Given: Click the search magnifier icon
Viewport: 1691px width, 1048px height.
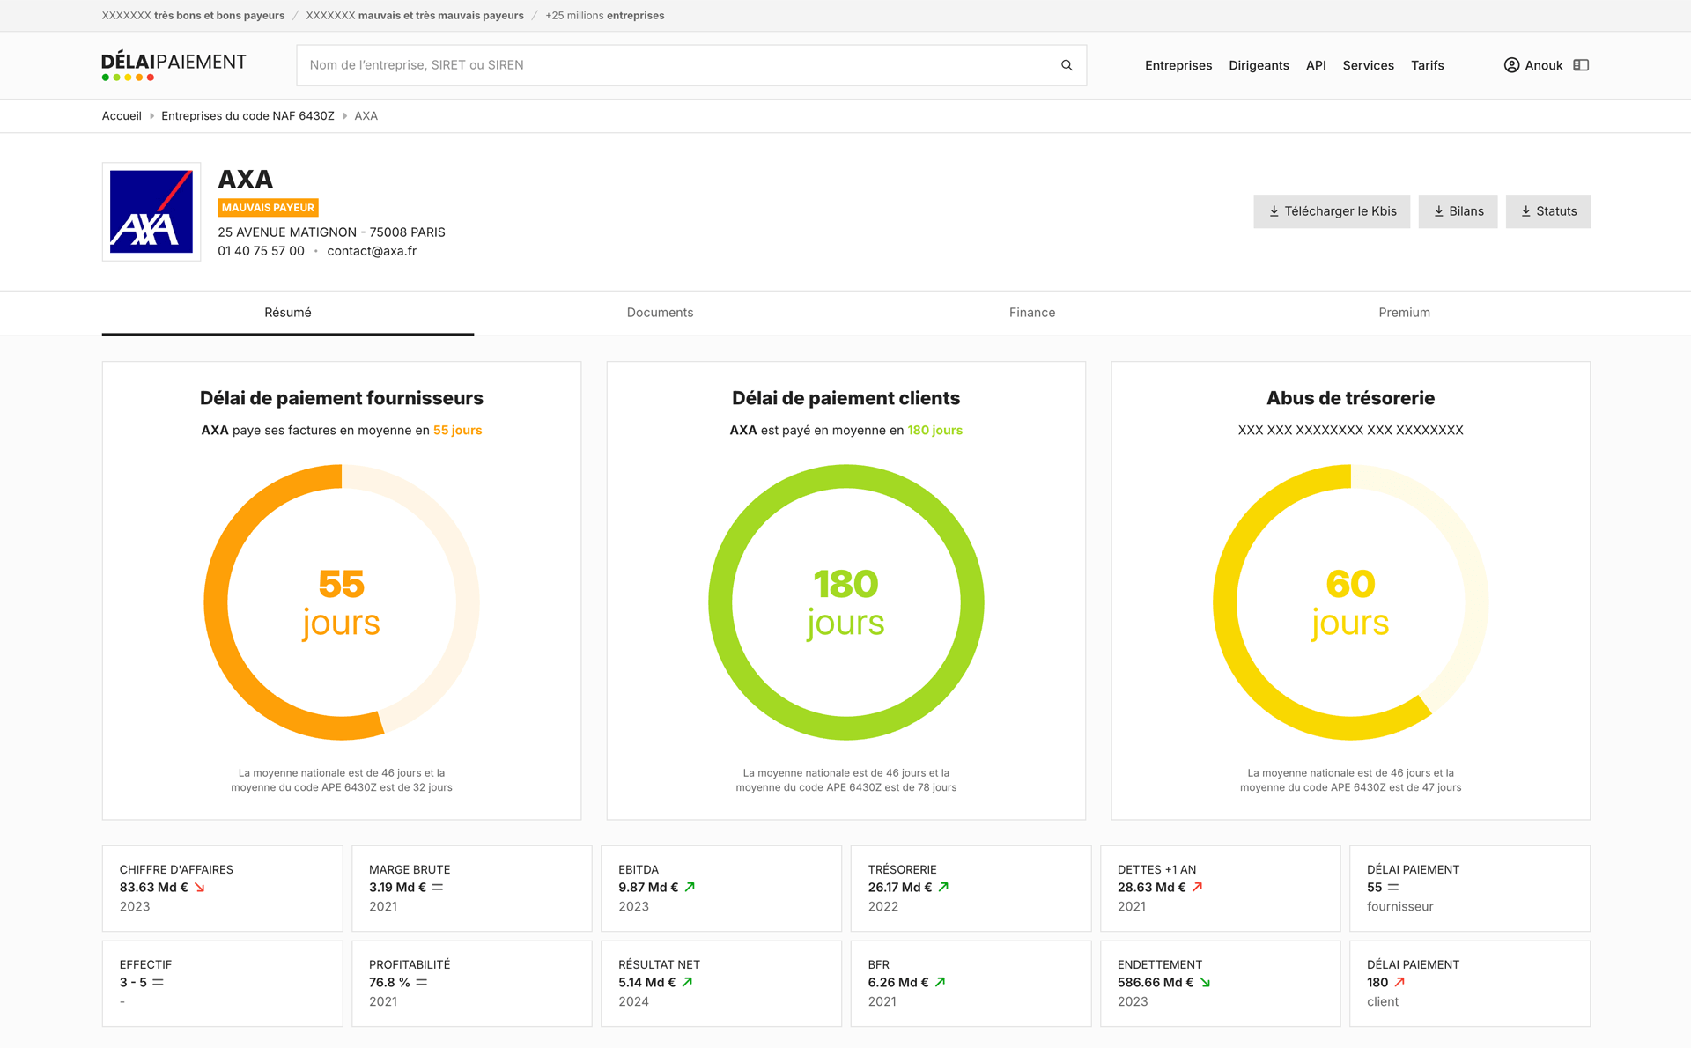Looking at the screenshot, I should (1067, 65).
